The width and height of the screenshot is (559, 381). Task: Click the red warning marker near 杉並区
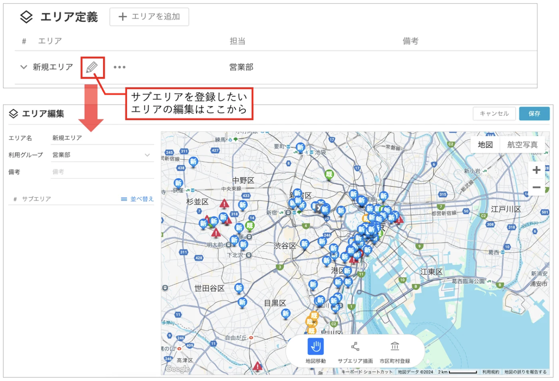pyautogui.click(x=224, y=203)
